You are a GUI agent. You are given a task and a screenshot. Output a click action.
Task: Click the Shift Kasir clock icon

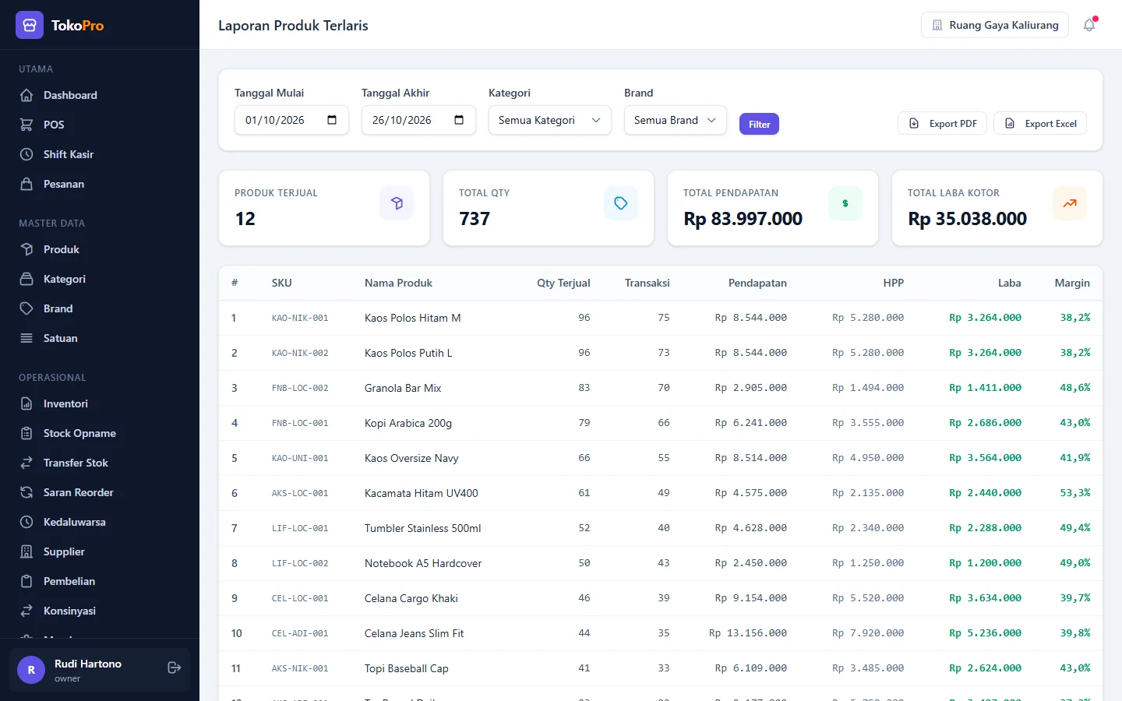26,154
